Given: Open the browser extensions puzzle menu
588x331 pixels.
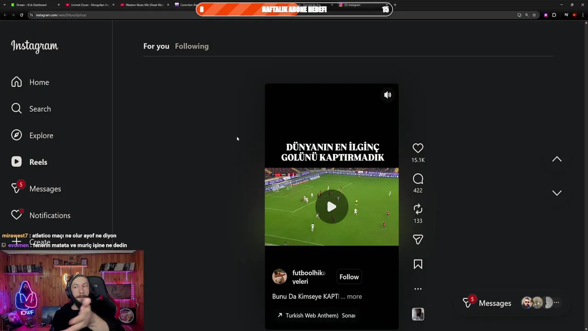Looking at the screenshot, I should [x=554, y=15].
